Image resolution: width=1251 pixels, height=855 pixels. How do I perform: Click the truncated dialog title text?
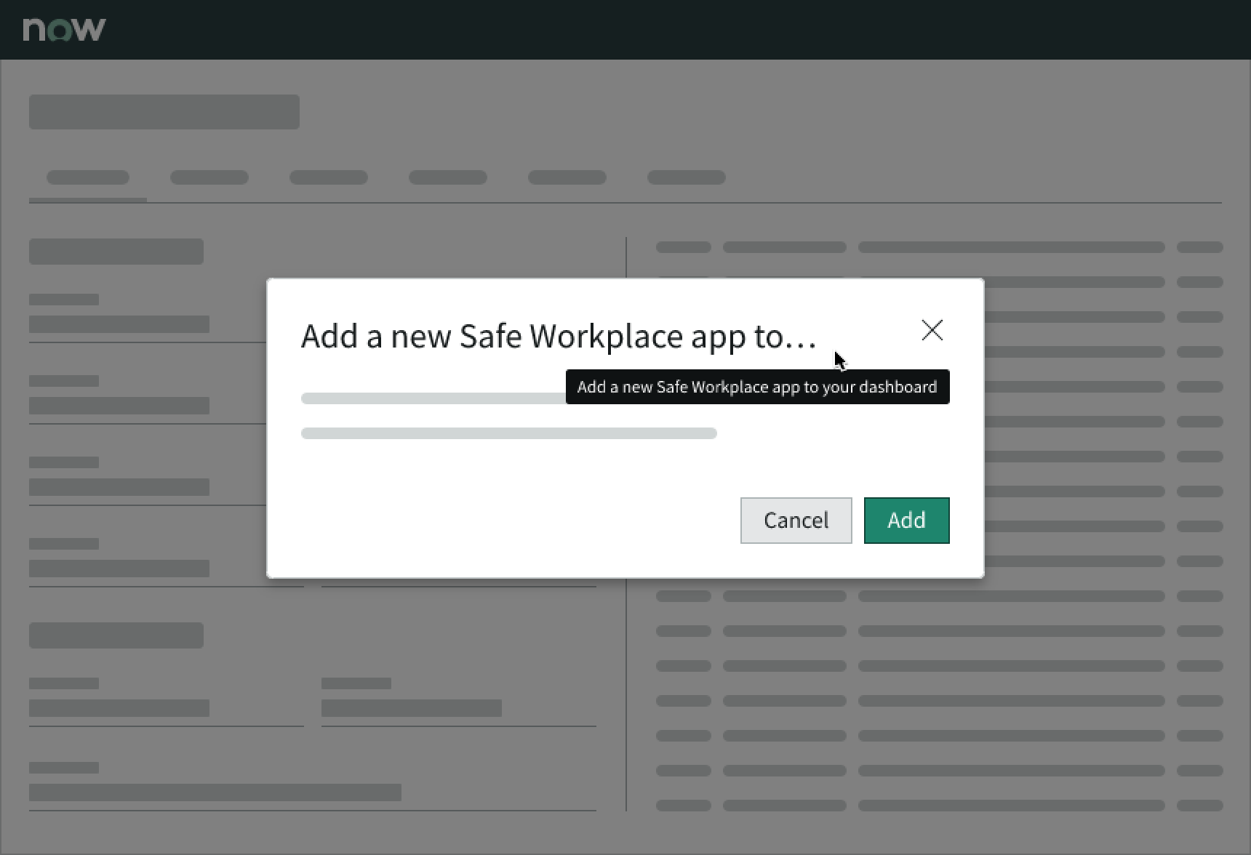(x=559, y=337)
